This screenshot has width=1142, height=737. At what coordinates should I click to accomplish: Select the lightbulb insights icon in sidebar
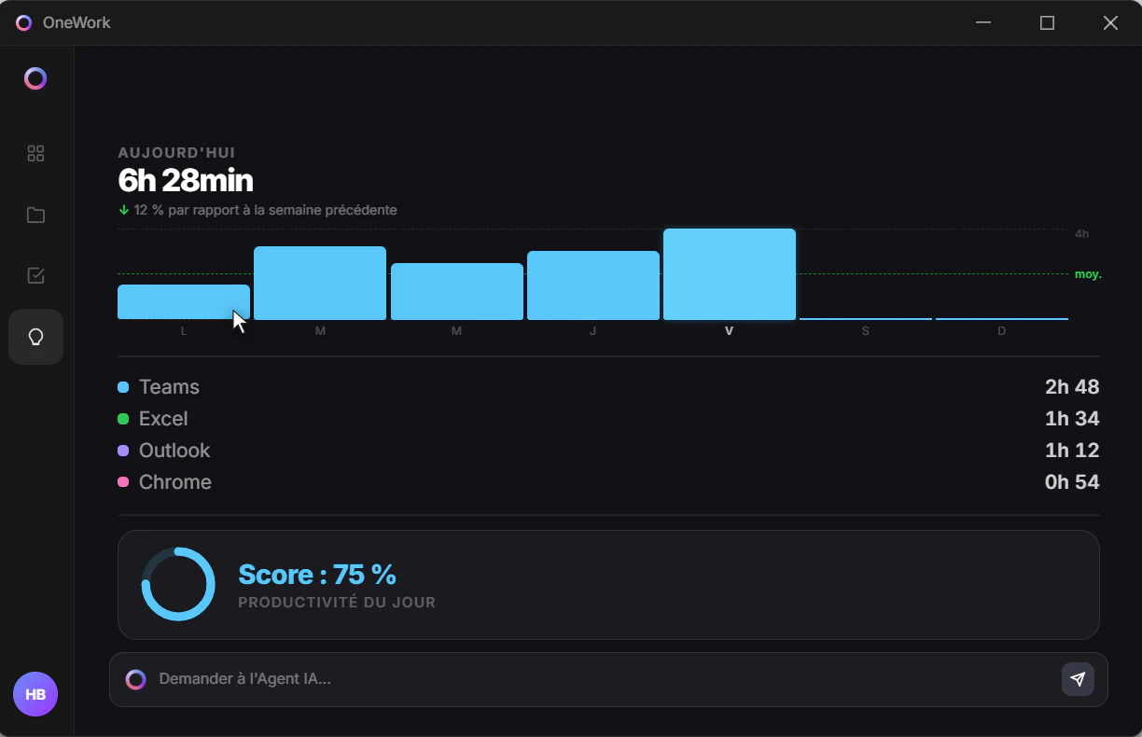click(35, 337)
